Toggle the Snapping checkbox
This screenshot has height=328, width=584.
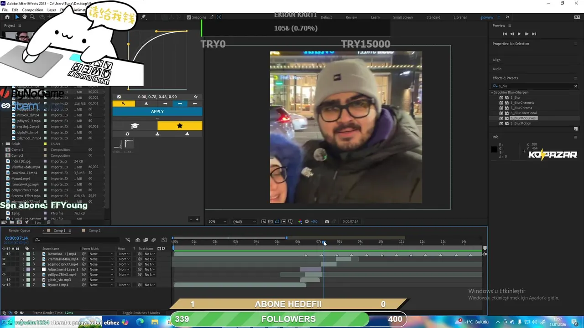pyautogui.click(x=189, y=17)
